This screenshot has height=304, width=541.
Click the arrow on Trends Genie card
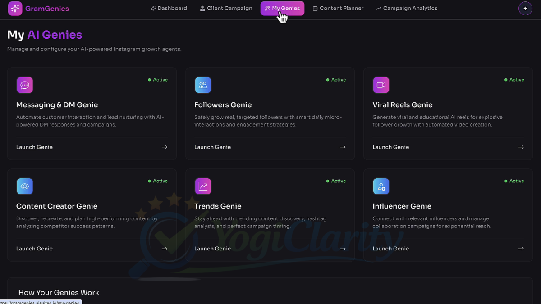pos(343,249)
